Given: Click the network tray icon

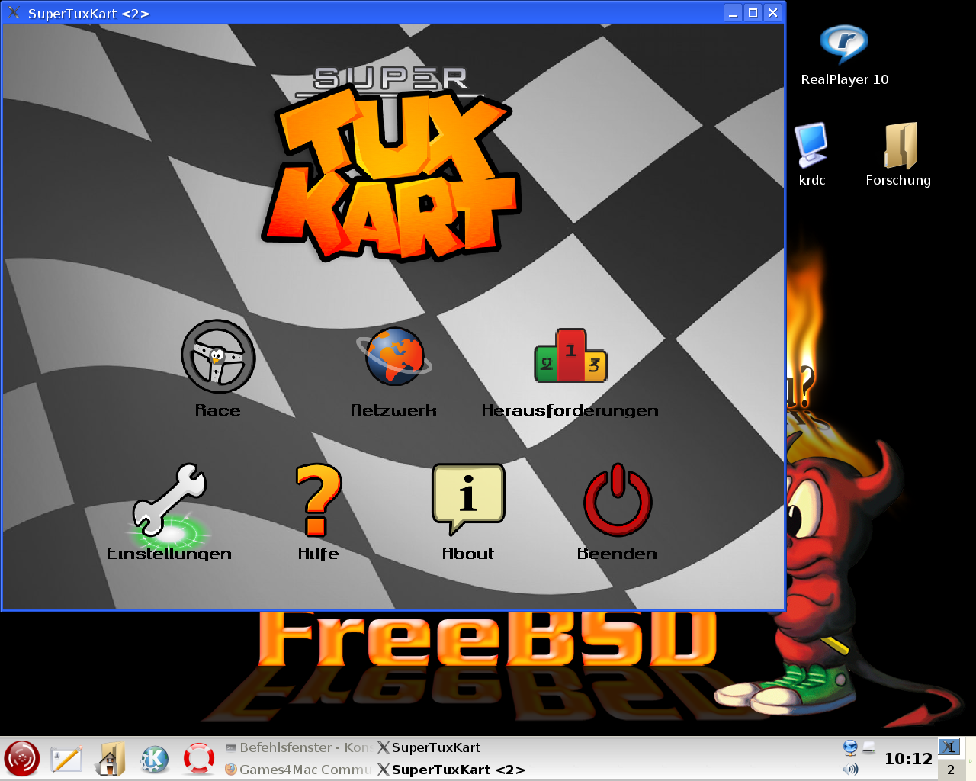Looking at the screenshot, I should coord(850,747).
